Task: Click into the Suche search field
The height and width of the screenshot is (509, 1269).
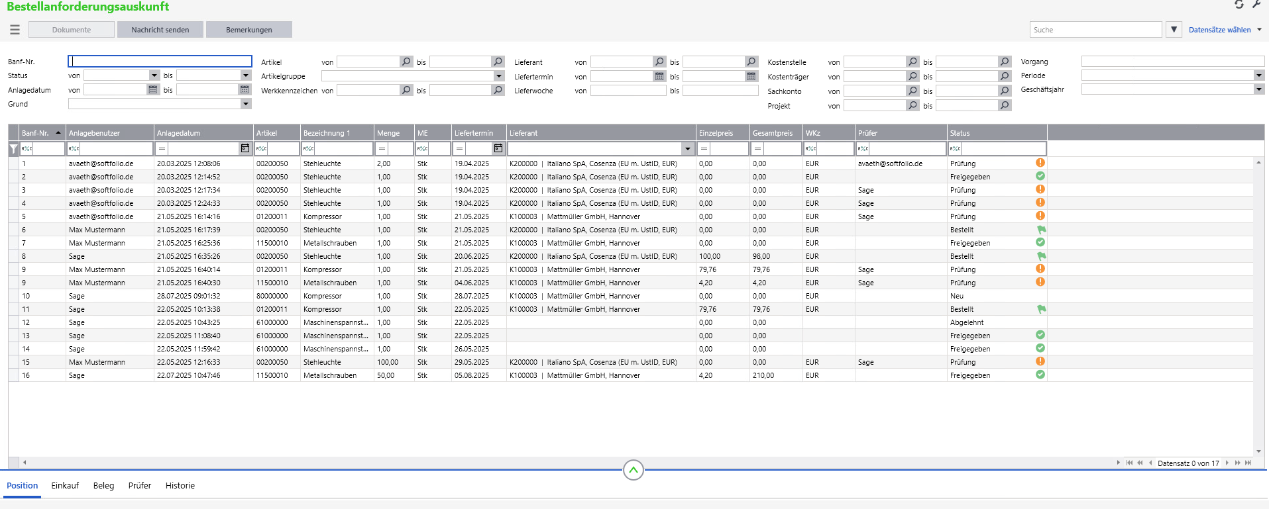Action: click(x=1095, y=30)
